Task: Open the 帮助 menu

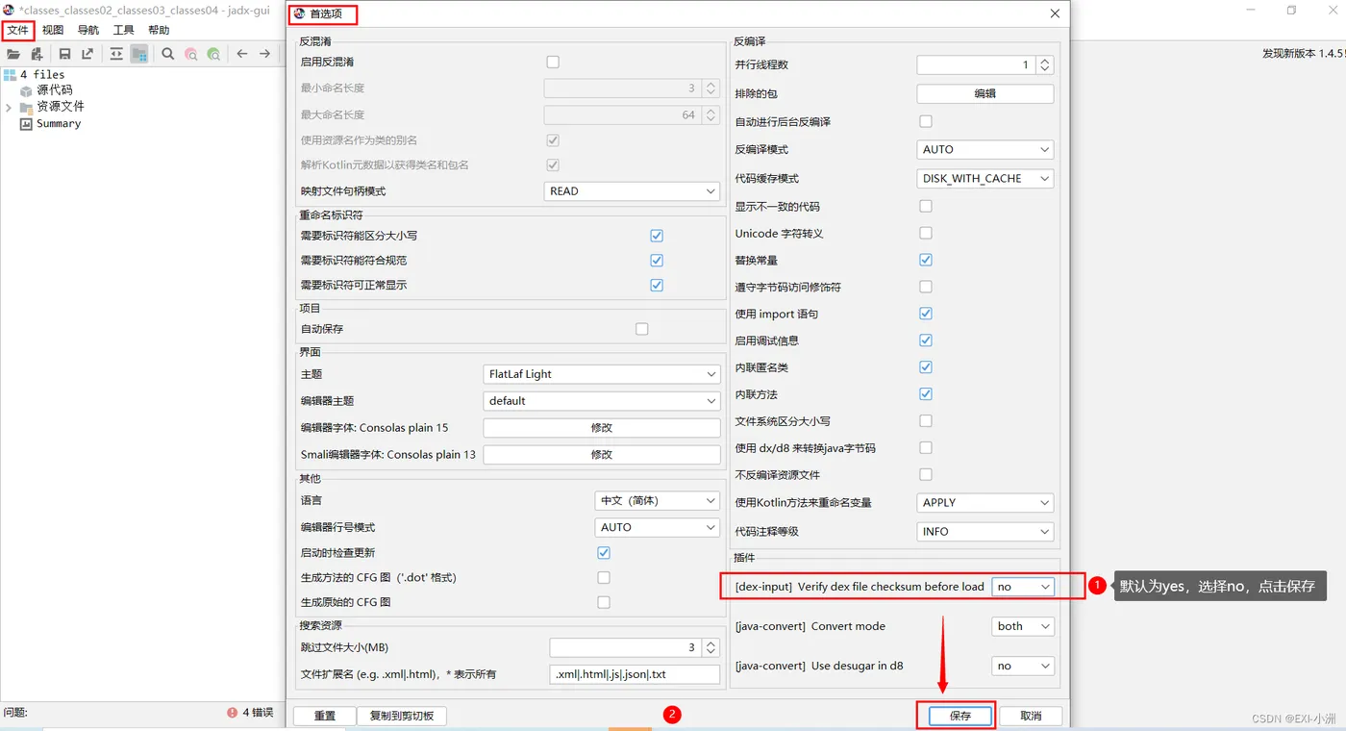Action: (x=159, y=31)
